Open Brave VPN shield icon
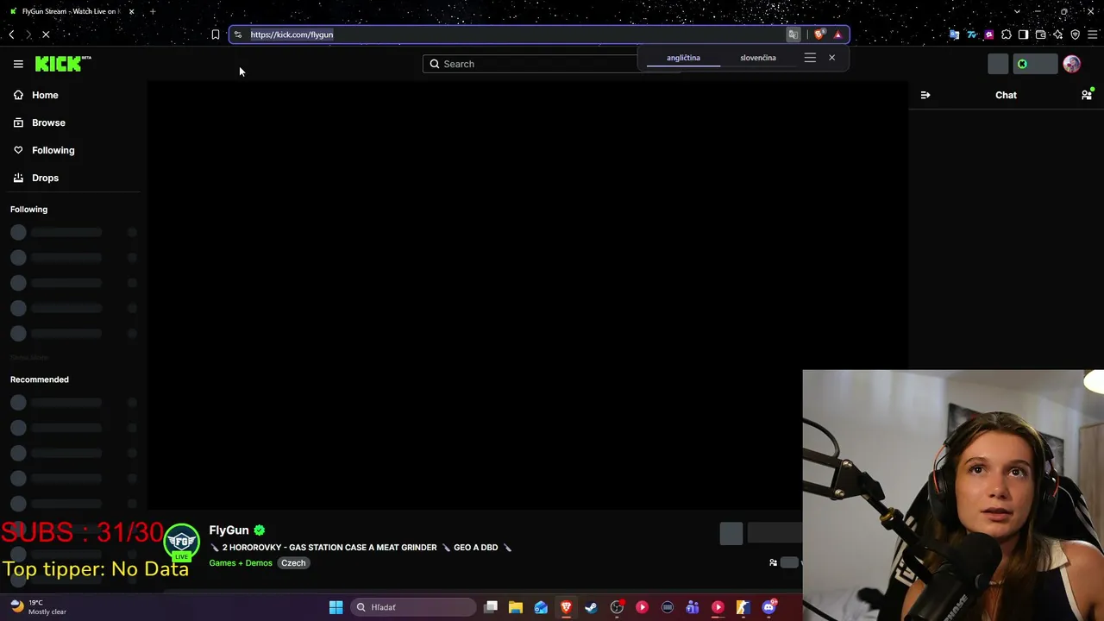Viewport: 1104px width, 621px height. (1075, 34)
